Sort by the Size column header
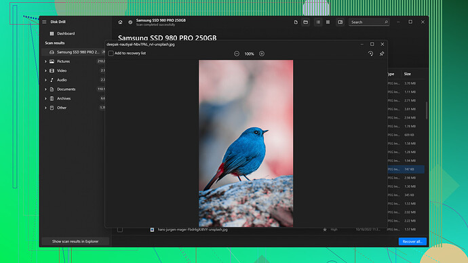 coord(408,74)
